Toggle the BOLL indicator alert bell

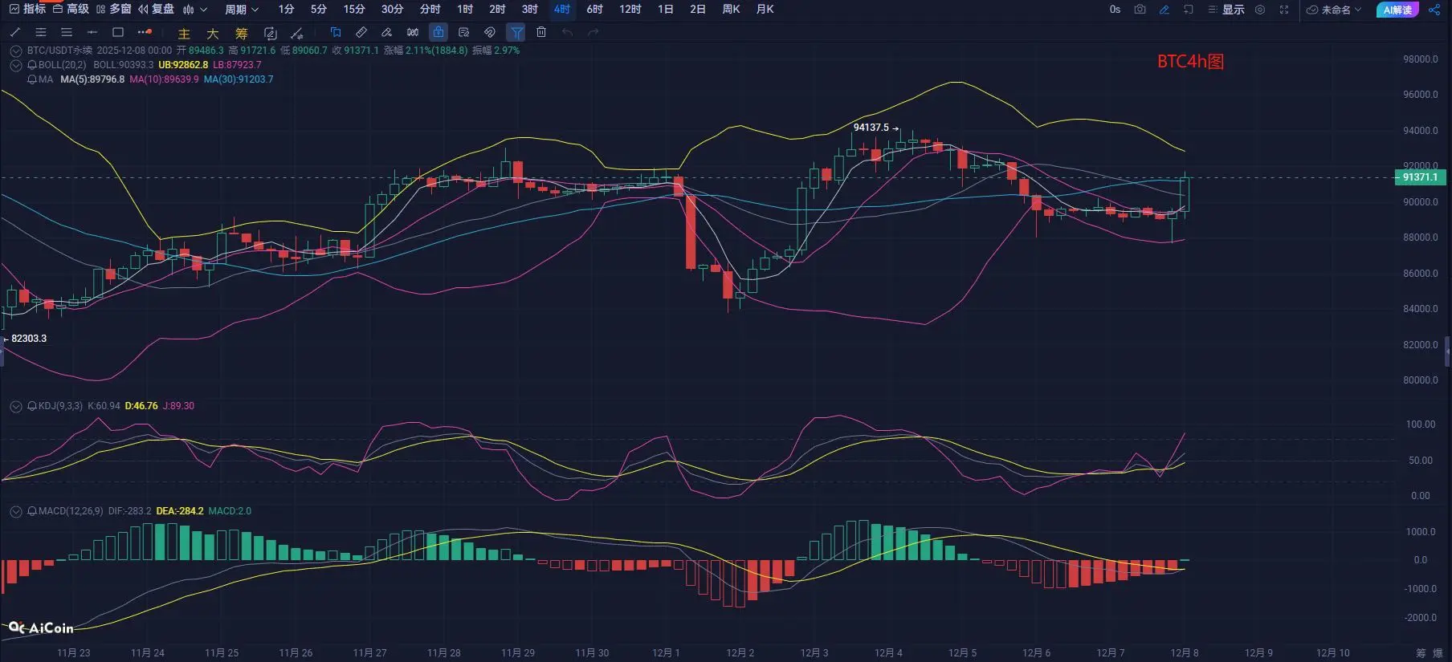[x=33, y=65]
